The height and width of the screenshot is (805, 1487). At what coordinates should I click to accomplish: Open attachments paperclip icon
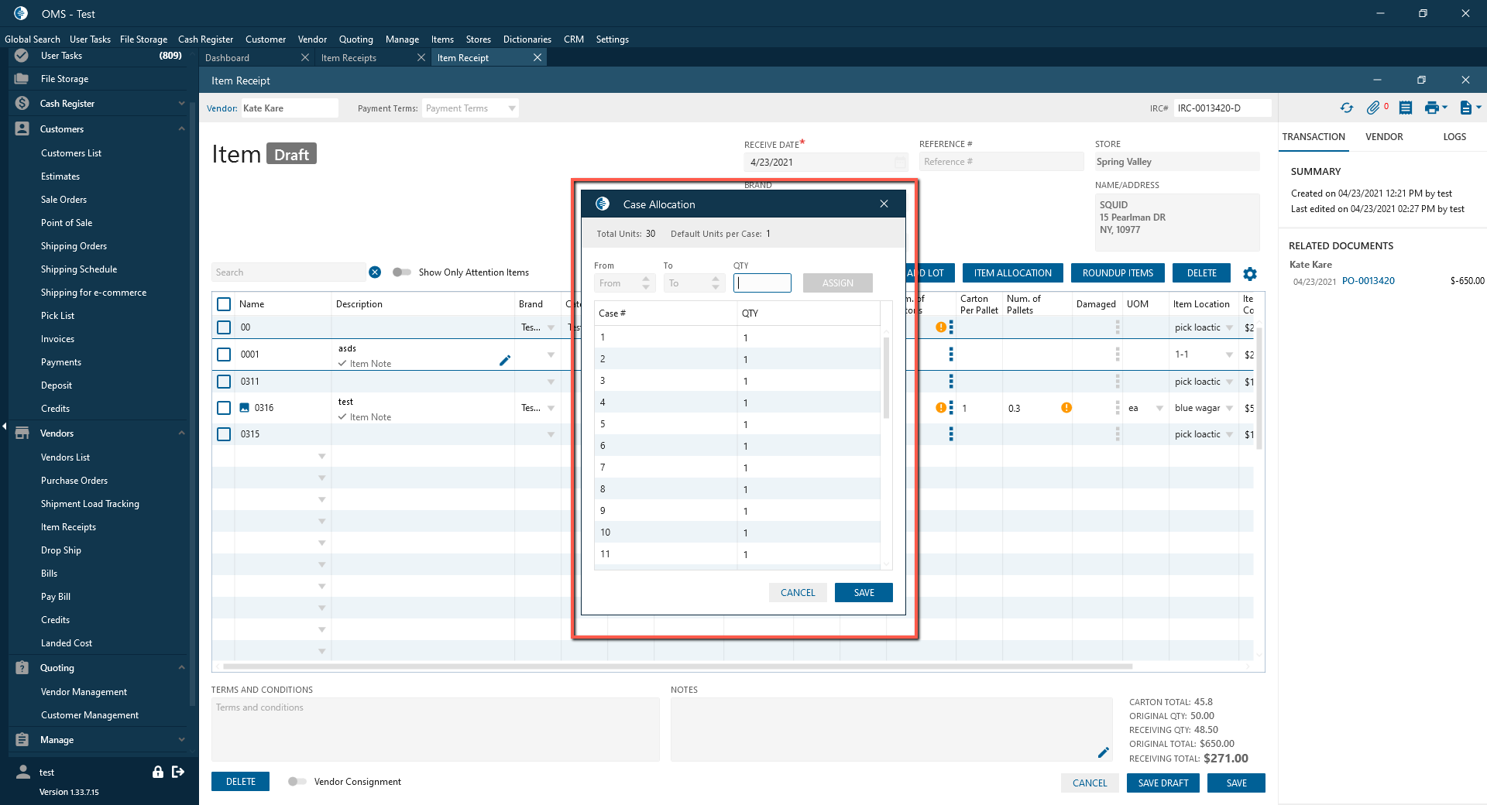tap(1373, 108)
